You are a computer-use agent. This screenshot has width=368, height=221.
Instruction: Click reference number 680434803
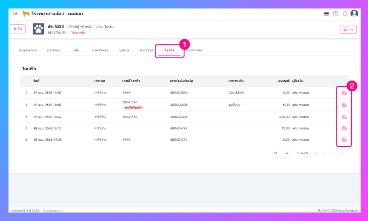pos(179,105)
